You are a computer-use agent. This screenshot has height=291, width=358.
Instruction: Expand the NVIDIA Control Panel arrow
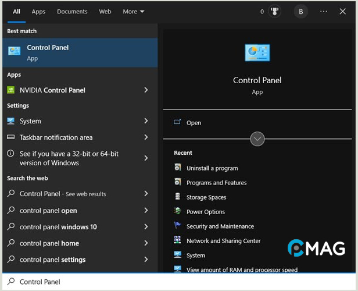[x=146, y=90]
